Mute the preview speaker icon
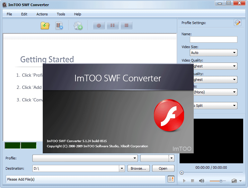The image size is (248, 188). 201,181
